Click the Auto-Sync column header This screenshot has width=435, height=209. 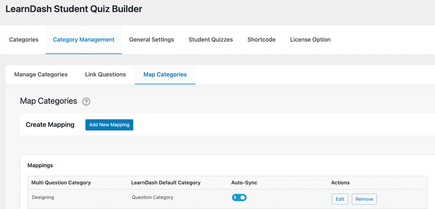244,183
